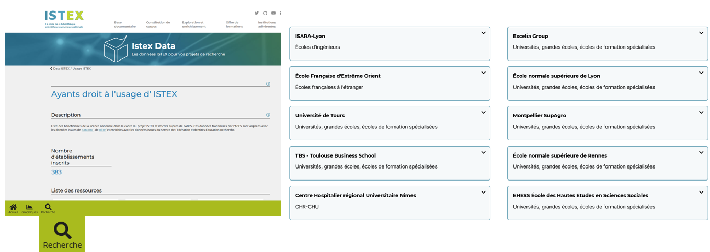This screenshot has height=252, width=710.
Task: Open the Twitter social icon
Action: (257, 13)
